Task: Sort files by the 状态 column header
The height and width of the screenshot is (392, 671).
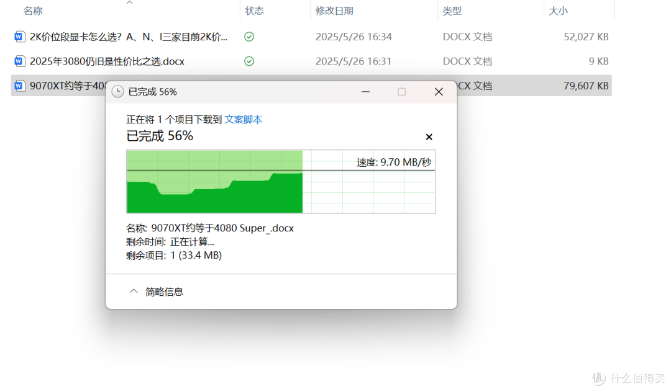Action: tap(254, 11)
